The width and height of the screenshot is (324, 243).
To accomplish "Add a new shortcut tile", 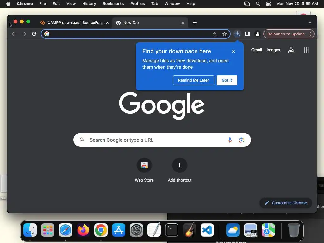I will pyautogui.click(x=180, y=170).
